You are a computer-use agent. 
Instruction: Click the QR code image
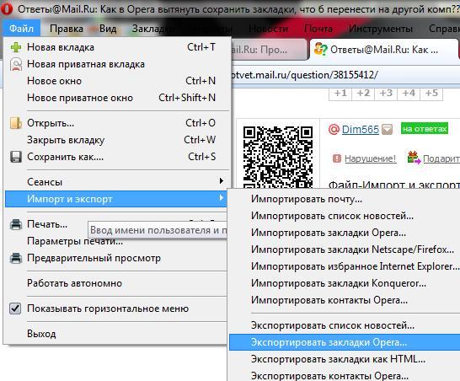point(278,157)
